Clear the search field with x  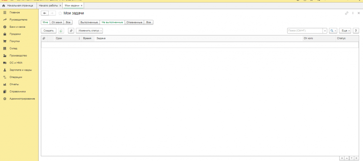[325, 30]
